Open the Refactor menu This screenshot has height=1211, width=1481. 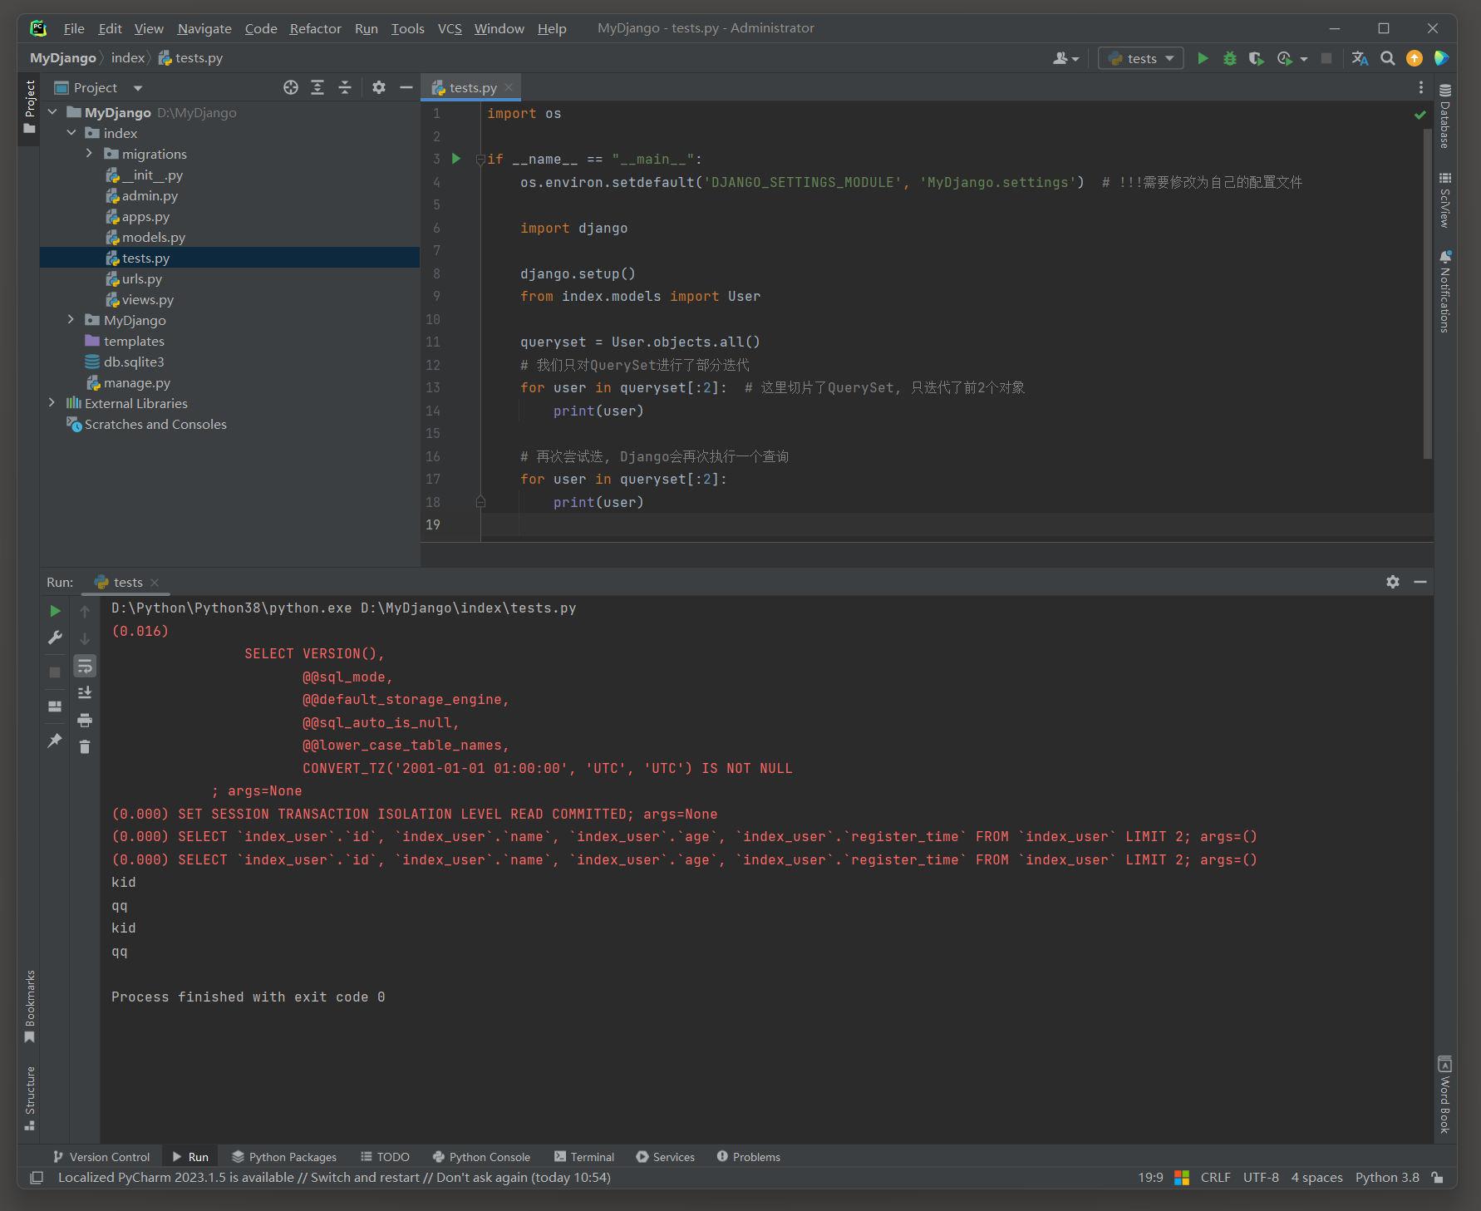click(315, 28)
